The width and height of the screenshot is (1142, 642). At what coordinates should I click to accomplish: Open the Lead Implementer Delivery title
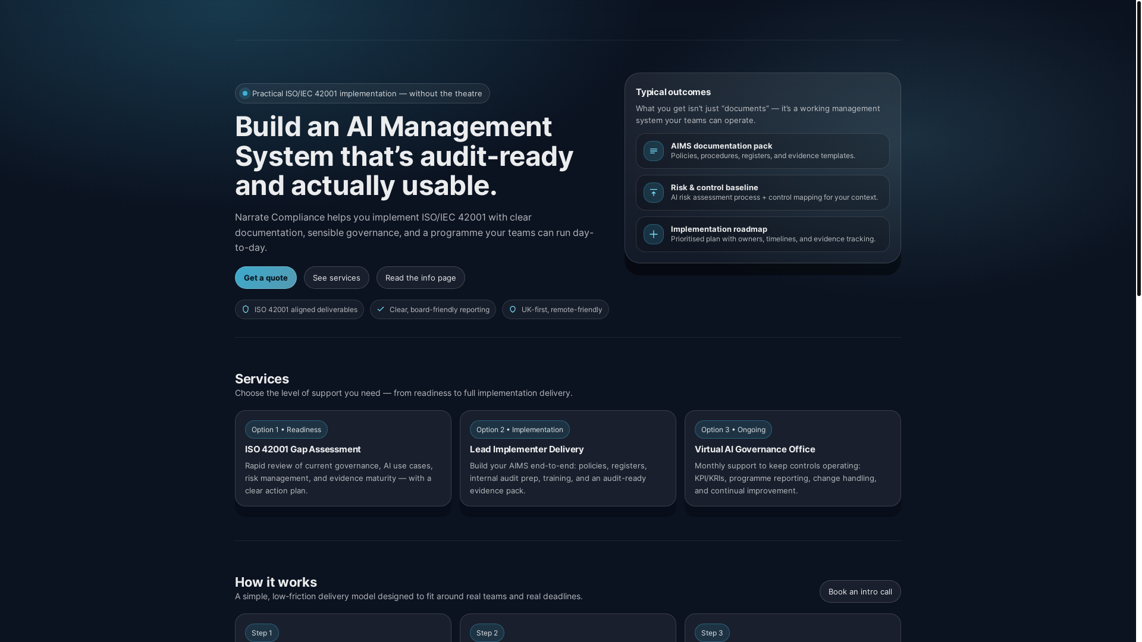click(527, 449)
